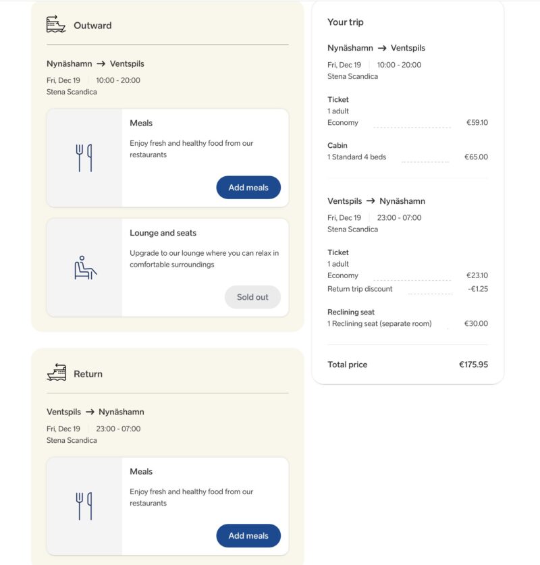Click the Total price amount €175.95

(473, 365)
